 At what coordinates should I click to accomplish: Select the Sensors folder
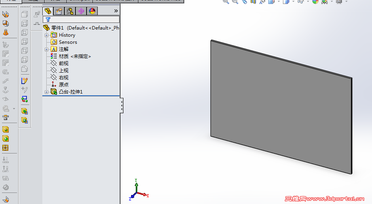[68, 42]
